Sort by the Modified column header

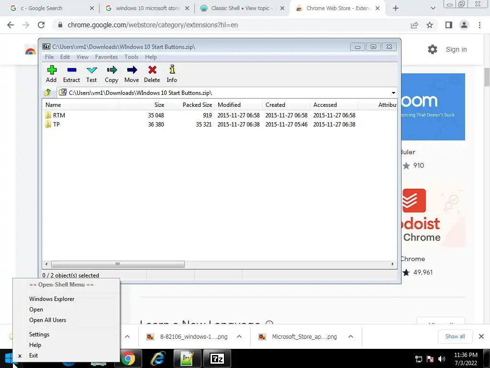[x=238, y=105]
